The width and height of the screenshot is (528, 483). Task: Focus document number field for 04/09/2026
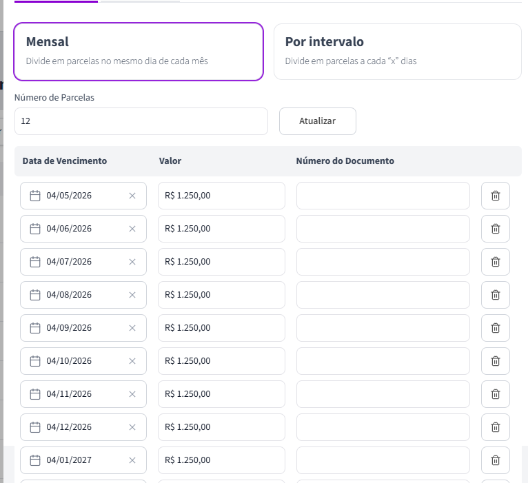[x=383, y=328]
